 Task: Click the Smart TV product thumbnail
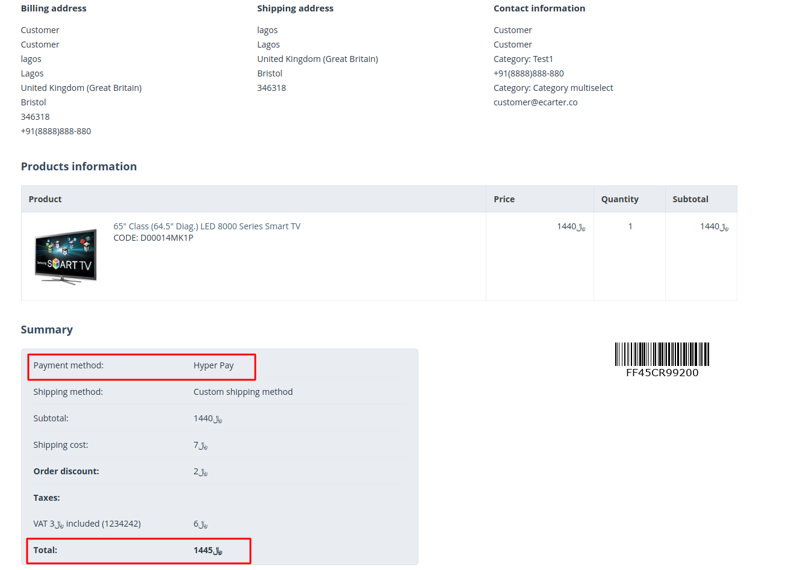[x=66, y=256]
